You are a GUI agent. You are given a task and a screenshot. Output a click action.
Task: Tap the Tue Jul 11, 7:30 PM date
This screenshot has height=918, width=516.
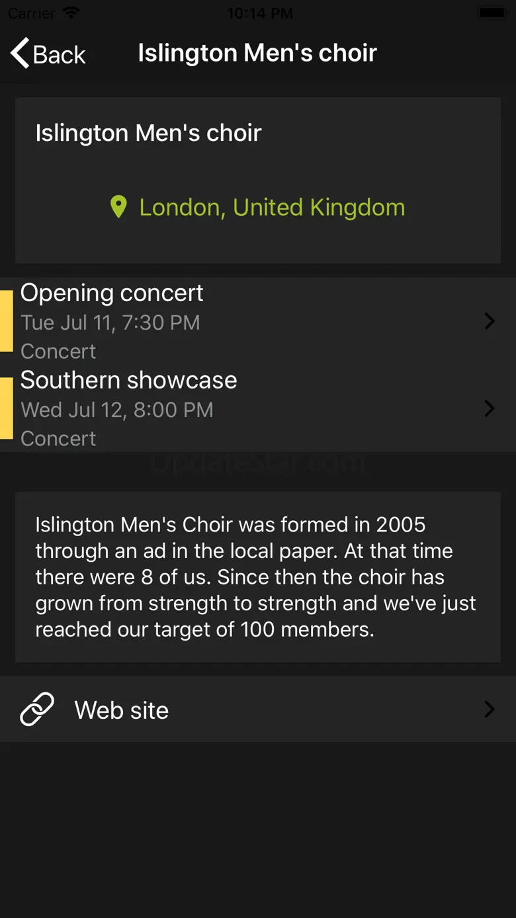(110, 322)
